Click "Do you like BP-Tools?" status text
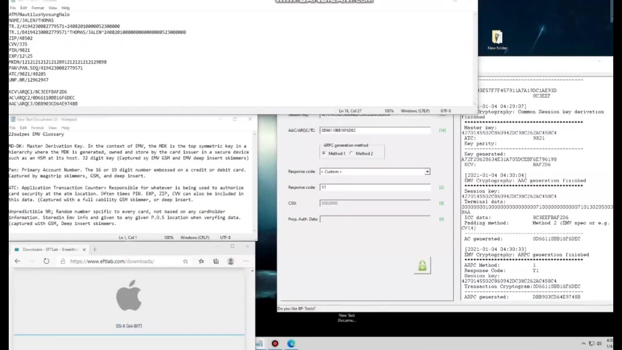 point(296,309)
